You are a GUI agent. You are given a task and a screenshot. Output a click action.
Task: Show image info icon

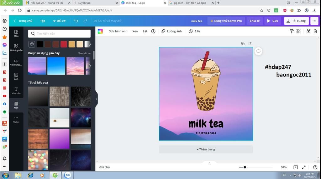tap(153, 31)
